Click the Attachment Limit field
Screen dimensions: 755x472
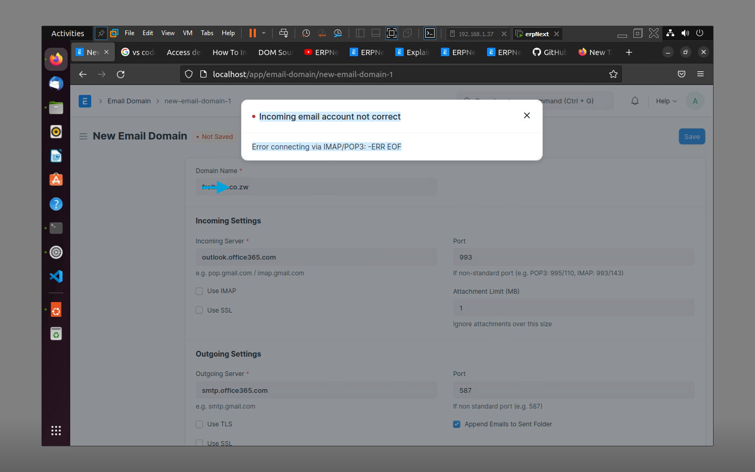coord(574,308)
